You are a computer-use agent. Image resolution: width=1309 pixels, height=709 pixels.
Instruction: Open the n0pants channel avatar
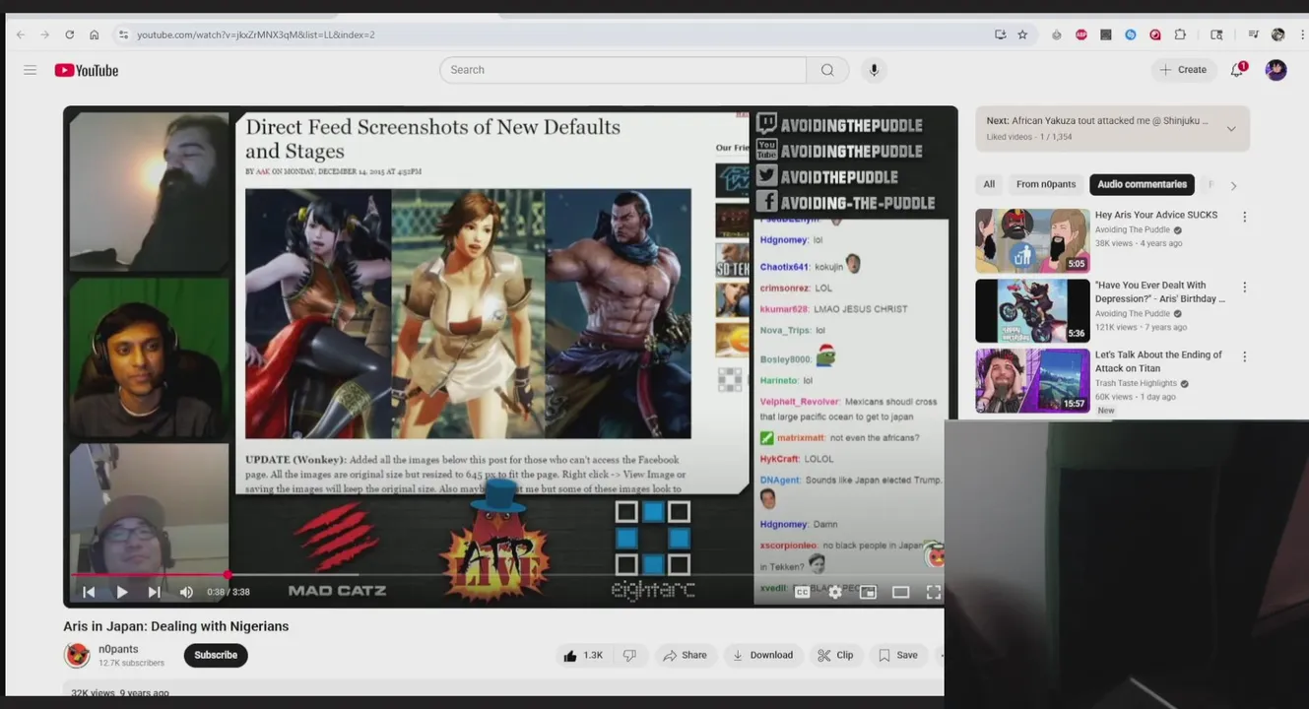coord(77,655)
